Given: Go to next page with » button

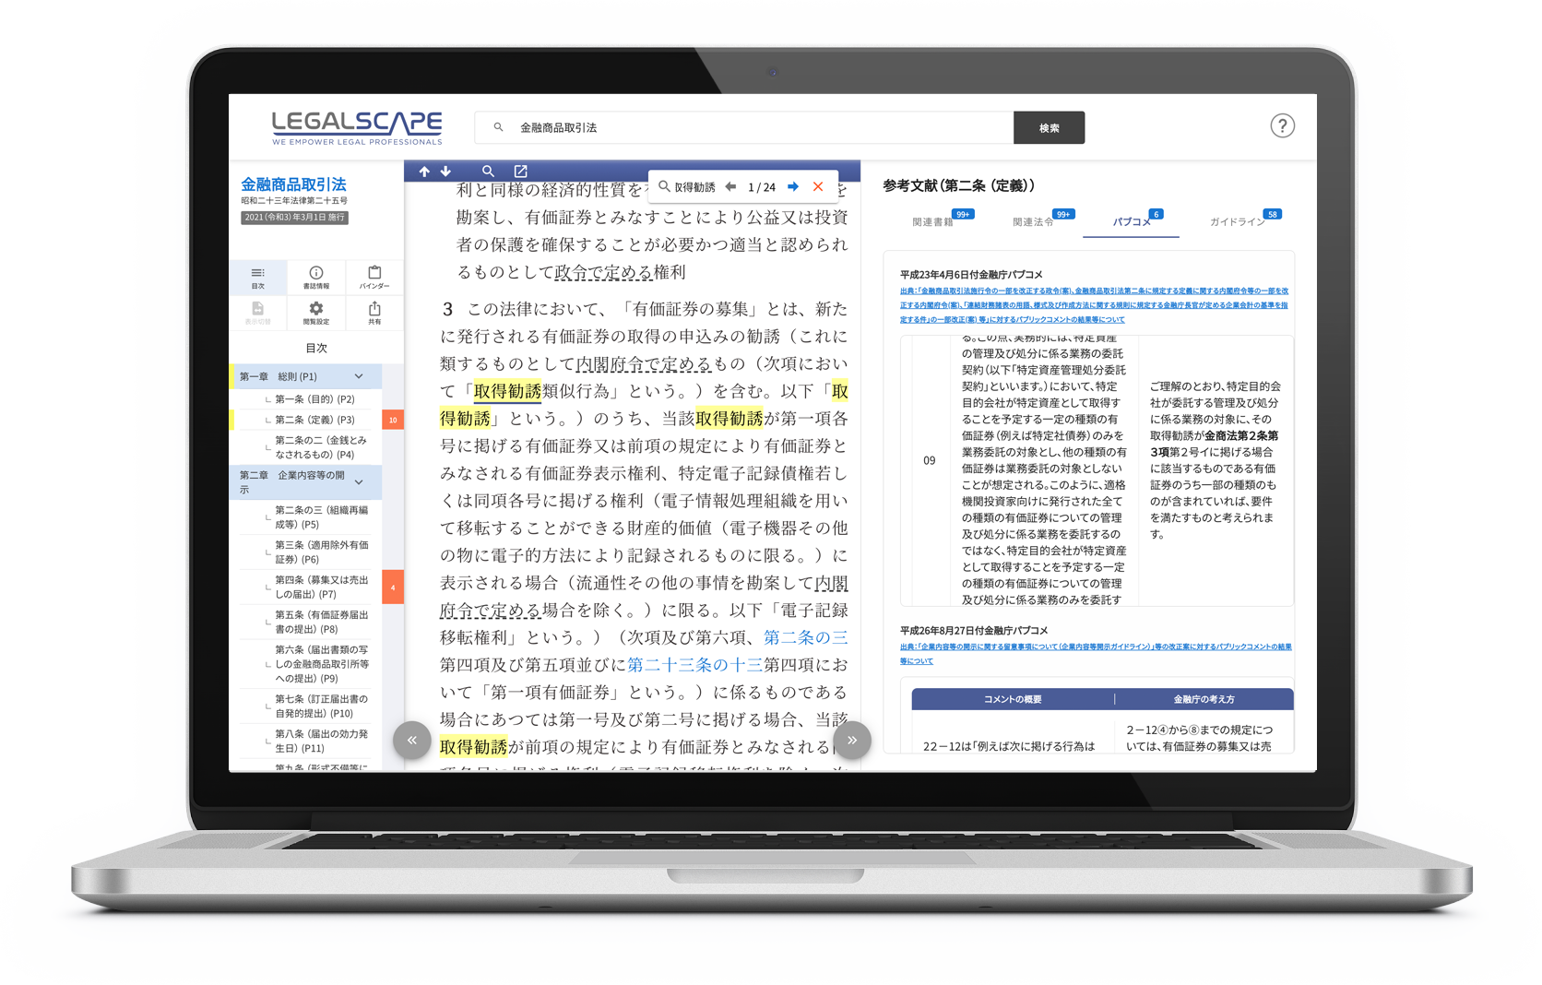Looking at the screenshot, I should (x=852, y=740).
